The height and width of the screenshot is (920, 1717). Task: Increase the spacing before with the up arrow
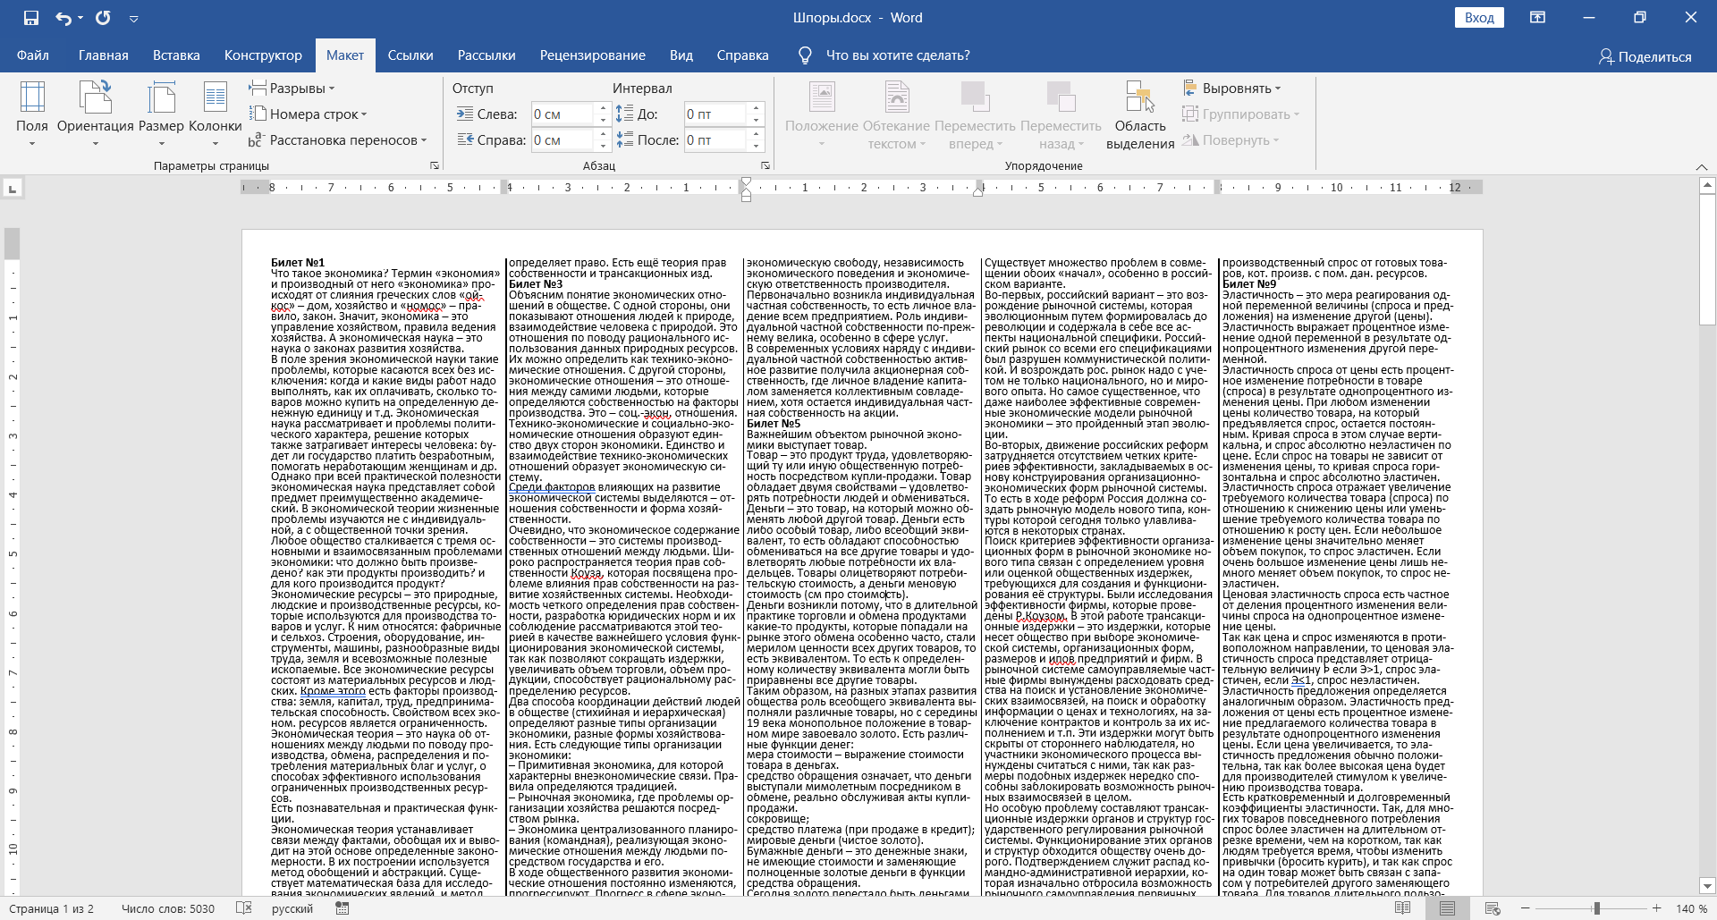(x=756, y=109)
